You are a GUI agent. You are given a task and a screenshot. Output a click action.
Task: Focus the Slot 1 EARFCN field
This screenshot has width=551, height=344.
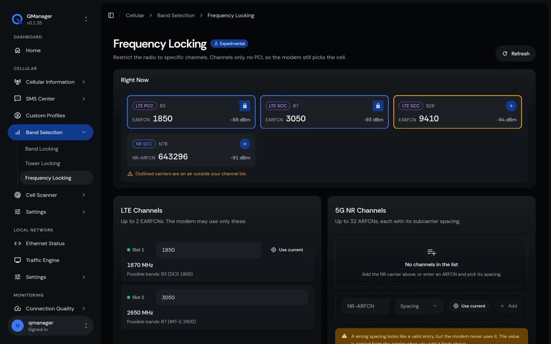pyautogui.click(x=209, y=250)
